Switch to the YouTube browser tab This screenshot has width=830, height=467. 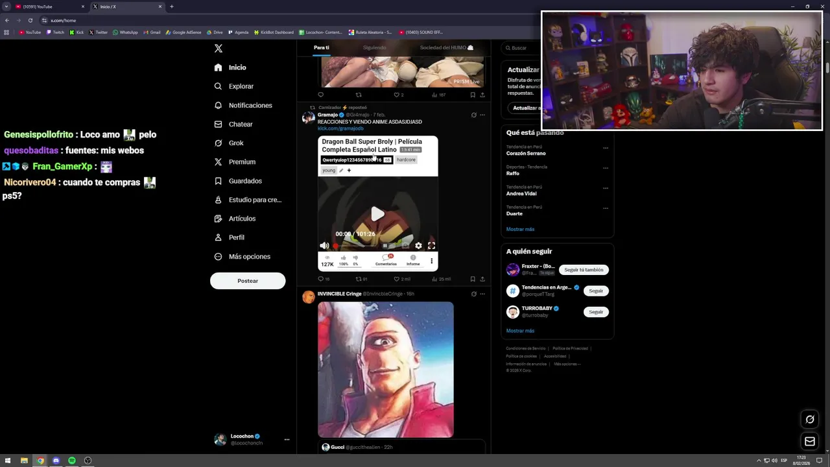(49, 6)
